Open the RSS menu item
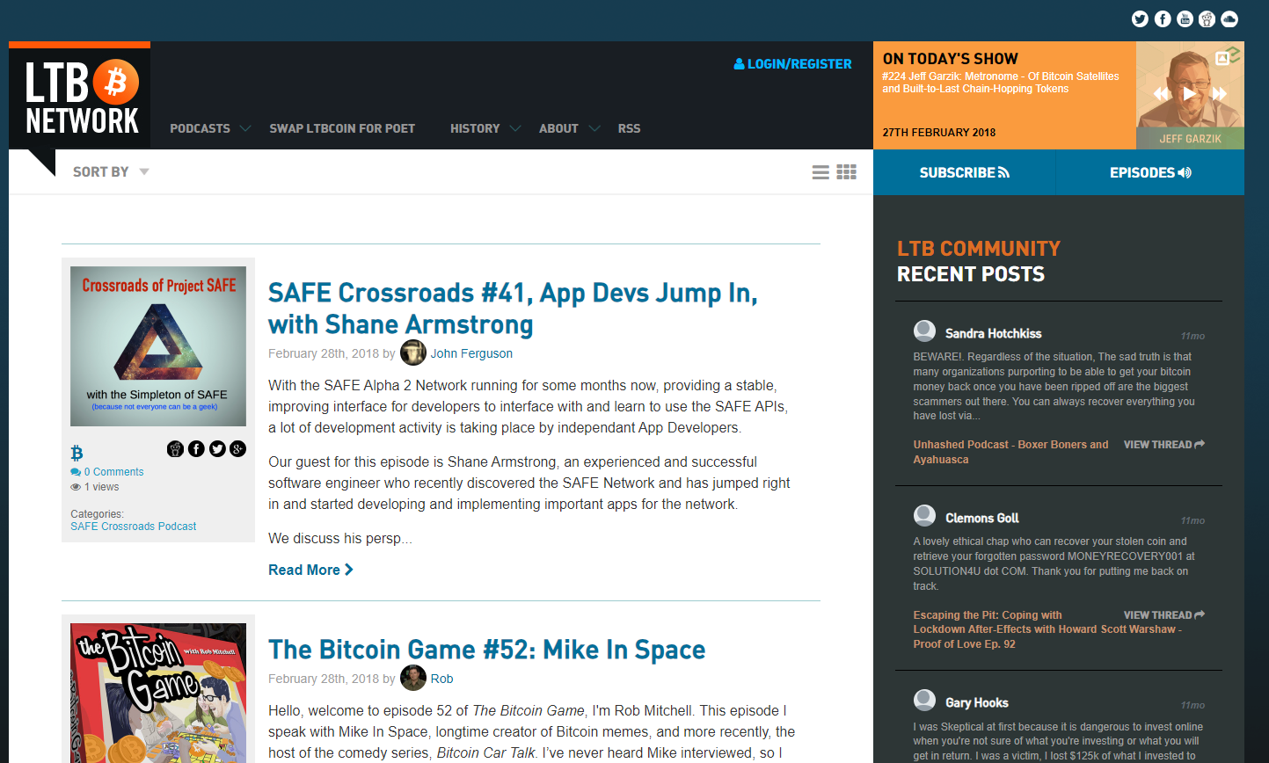The width and height of the screenshot is (1269, 763). point(629,128)
